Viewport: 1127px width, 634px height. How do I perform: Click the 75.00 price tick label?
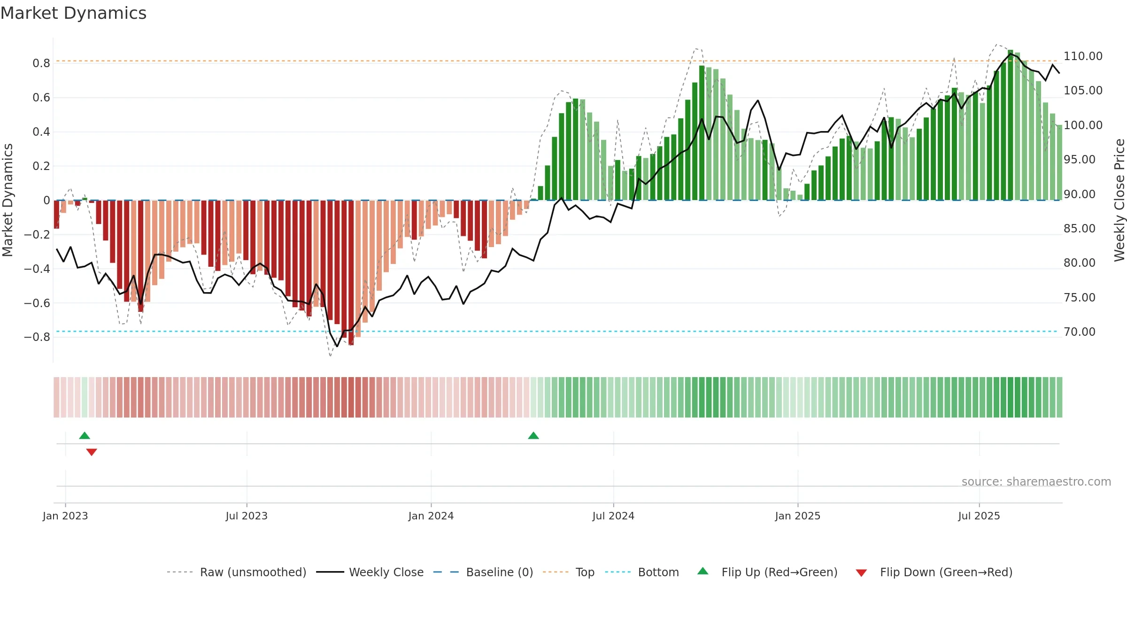[1080, 297]
